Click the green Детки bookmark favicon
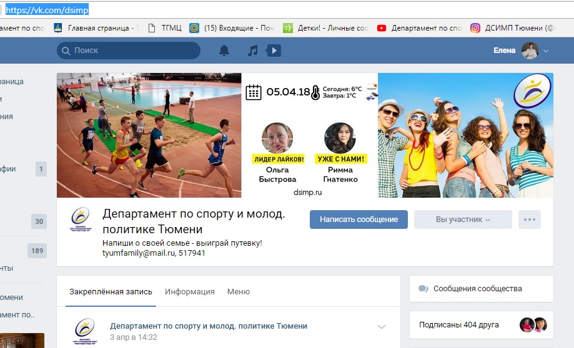Screen dimensions: 574x348 click(x=288, y=28)
